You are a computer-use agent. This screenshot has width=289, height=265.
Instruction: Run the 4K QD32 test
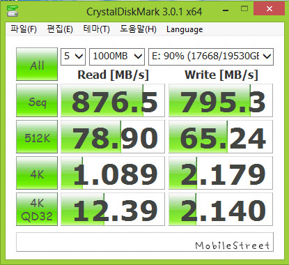[37, 209]
